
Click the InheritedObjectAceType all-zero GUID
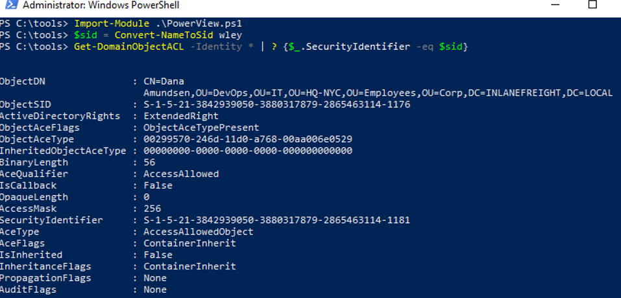pyautogui.click(x=248, y=151)
